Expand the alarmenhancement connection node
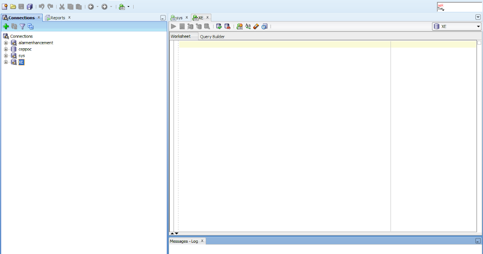The width and height of the screenshot is (483, 254). pyautogui.click(x=6, y=42)
